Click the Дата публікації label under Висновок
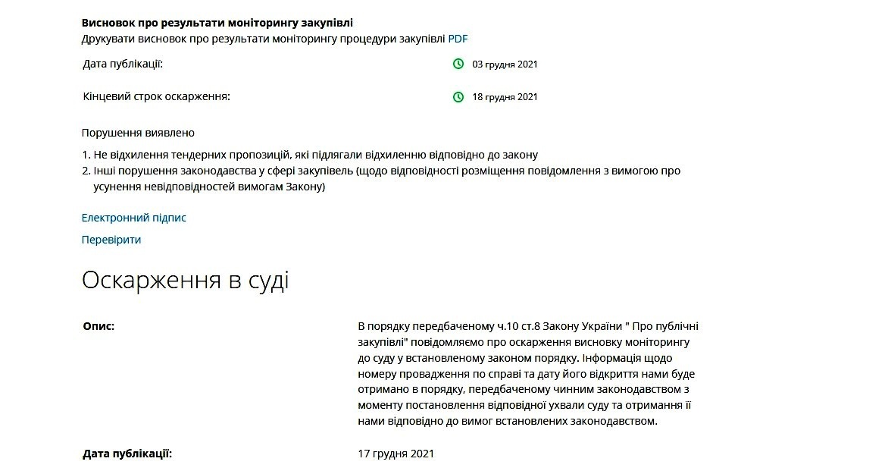Viewport: 888px width, 471px height. click(x=123, y=64)
